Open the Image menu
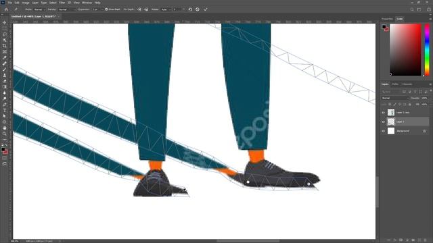Screen dimensions: 433x243 coord(26,3)
